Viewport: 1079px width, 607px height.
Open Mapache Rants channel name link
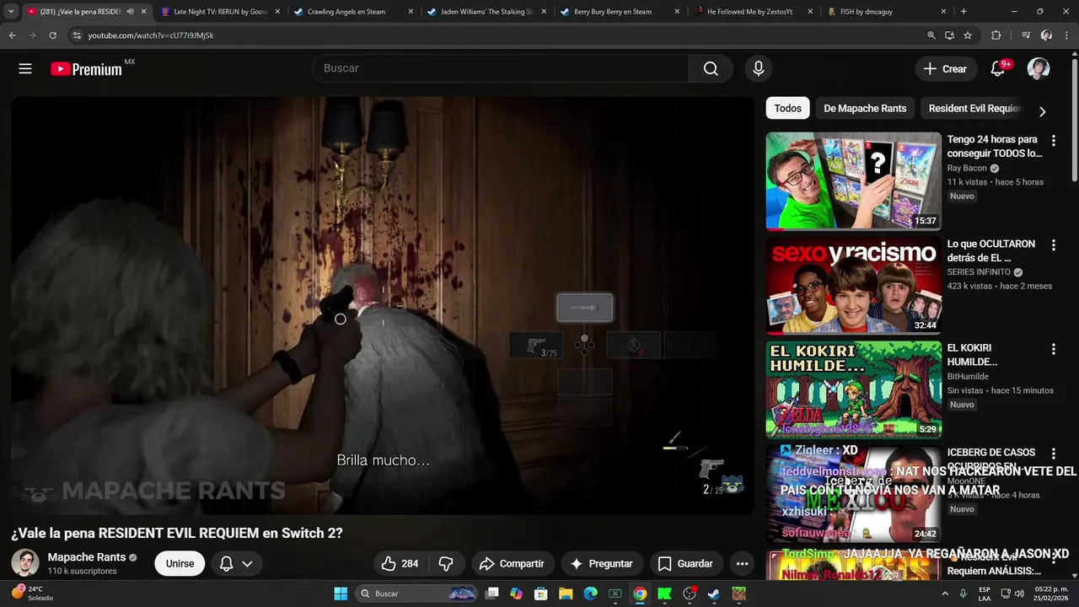(x=86, y=557)
